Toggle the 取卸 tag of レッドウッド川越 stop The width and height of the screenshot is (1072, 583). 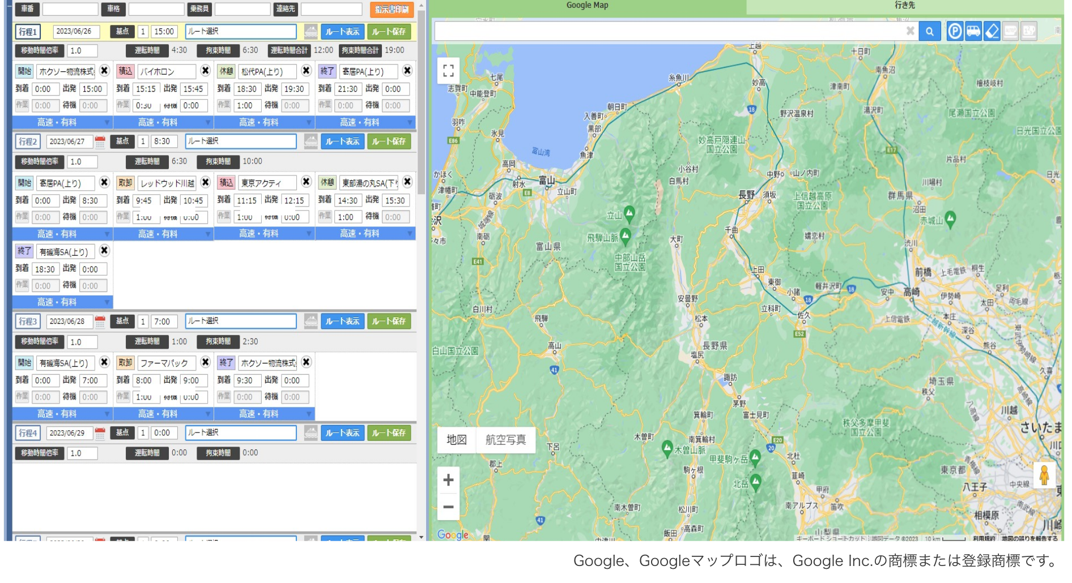pyautogui.click(x=125, y=183)
